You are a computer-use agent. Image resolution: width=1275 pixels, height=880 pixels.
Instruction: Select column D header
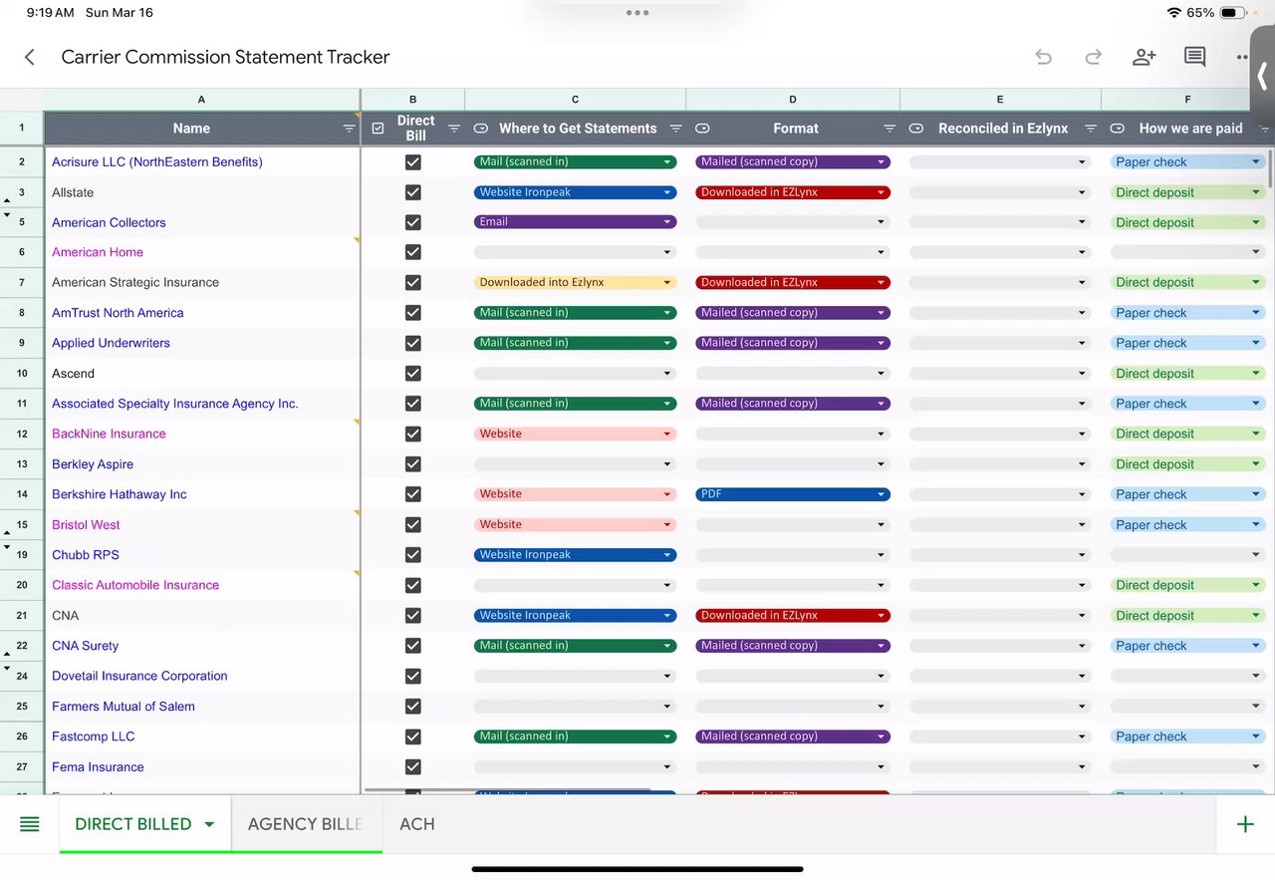[793, 100]
